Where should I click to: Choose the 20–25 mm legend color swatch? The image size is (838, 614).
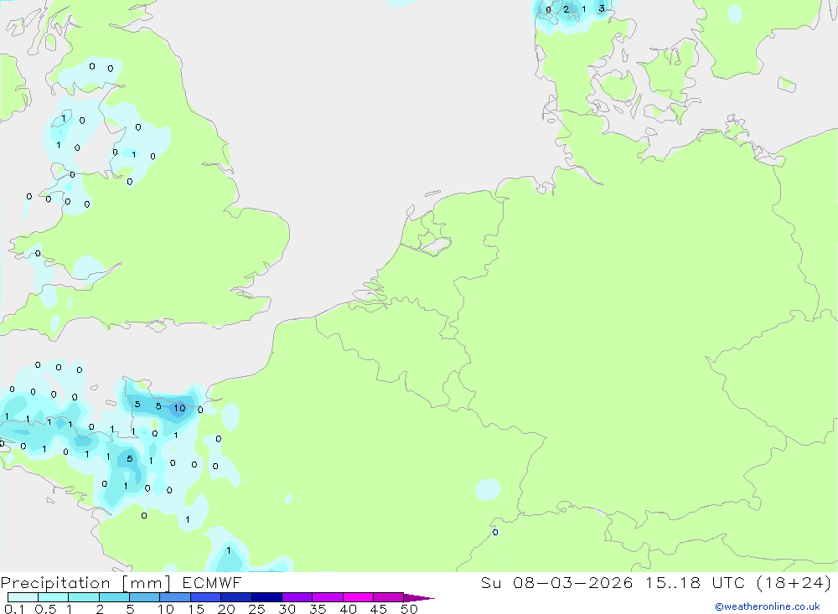point(235,597)
